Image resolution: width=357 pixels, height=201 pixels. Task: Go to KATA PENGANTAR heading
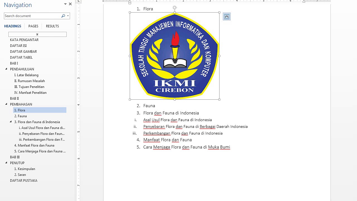point(24,40)
